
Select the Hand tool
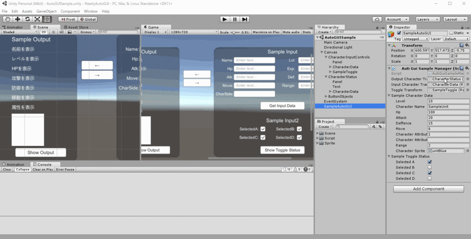click(7, 19)
